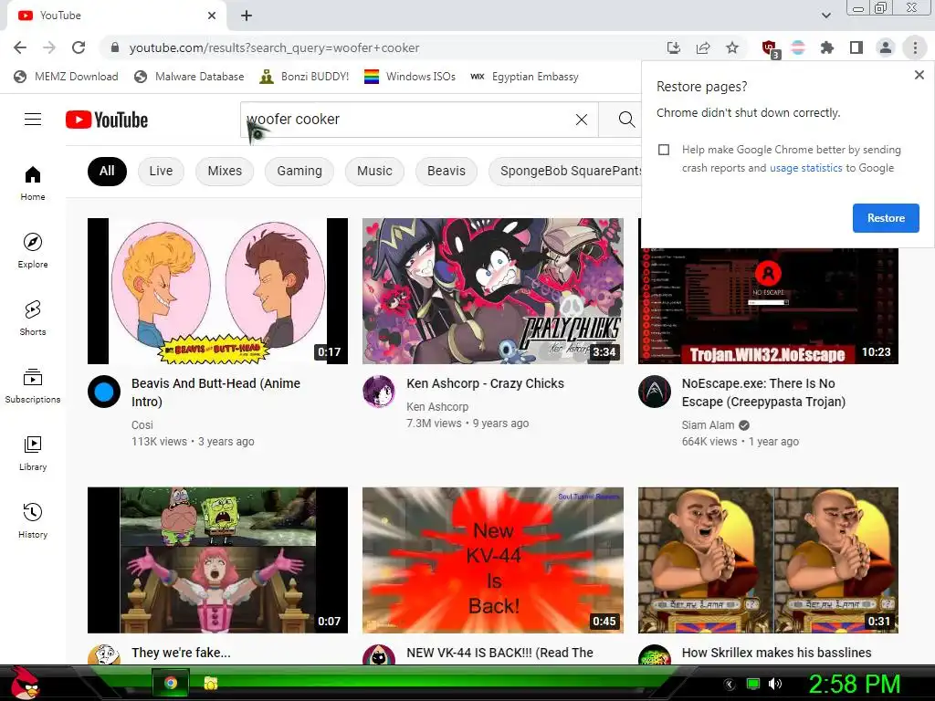Open a new tab with the plus button
Viewport: 935px width, 701px height.
pyautogui.click(x=247, y=16)
